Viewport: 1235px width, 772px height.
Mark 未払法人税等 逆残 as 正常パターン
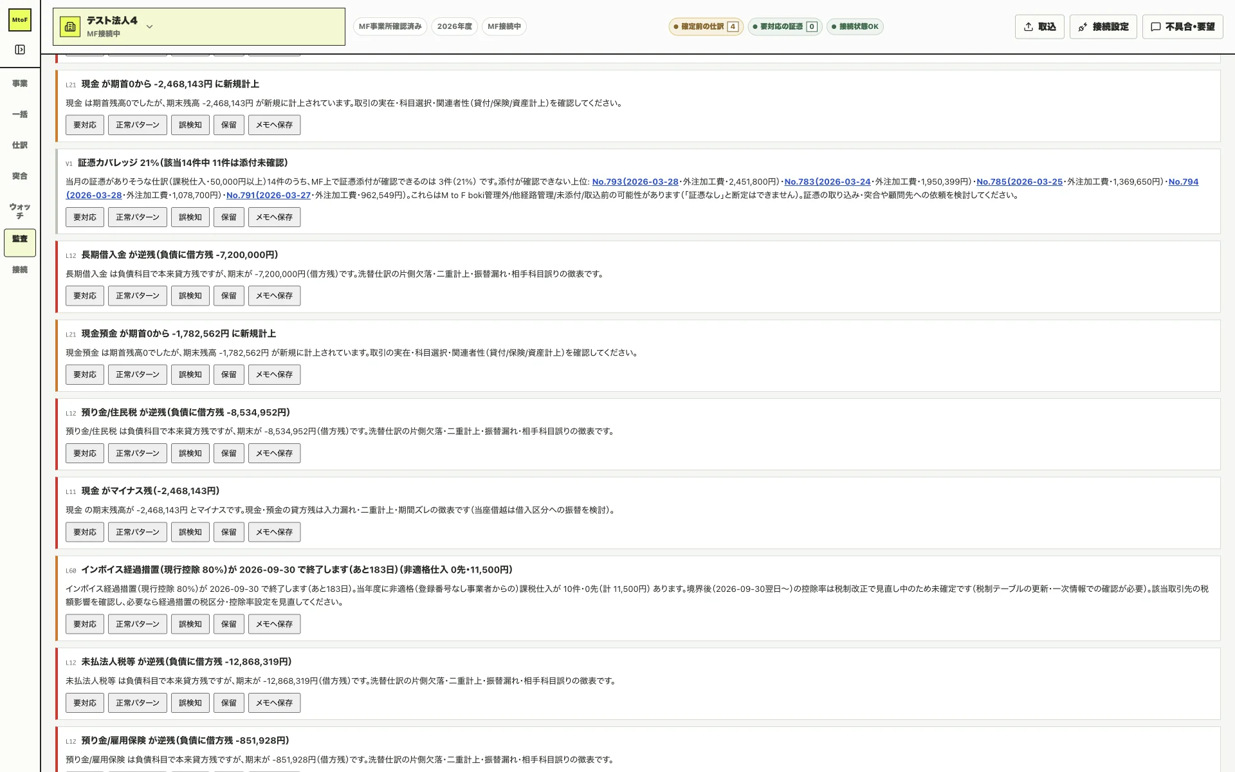[138, 703]
